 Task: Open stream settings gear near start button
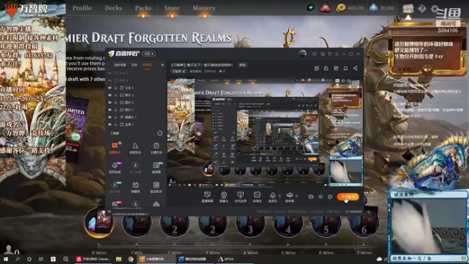(330, 197)
